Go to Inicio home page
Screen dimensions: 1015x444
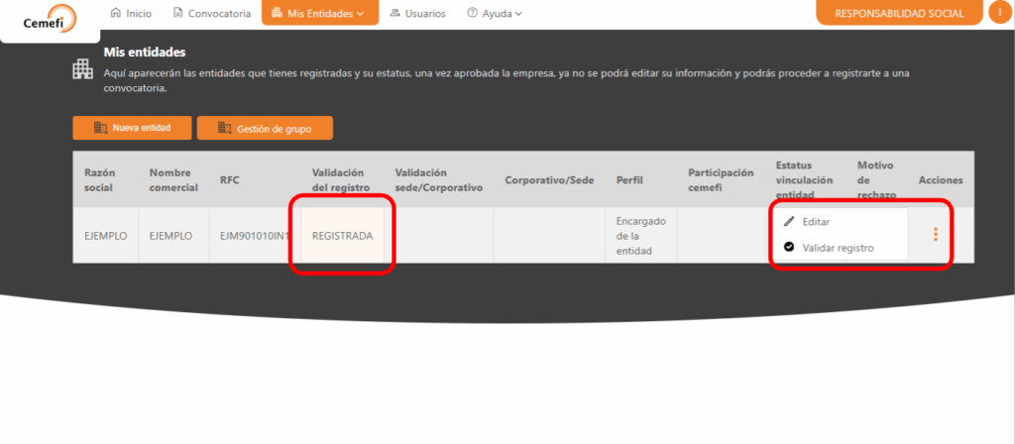(x=131, y=13)
